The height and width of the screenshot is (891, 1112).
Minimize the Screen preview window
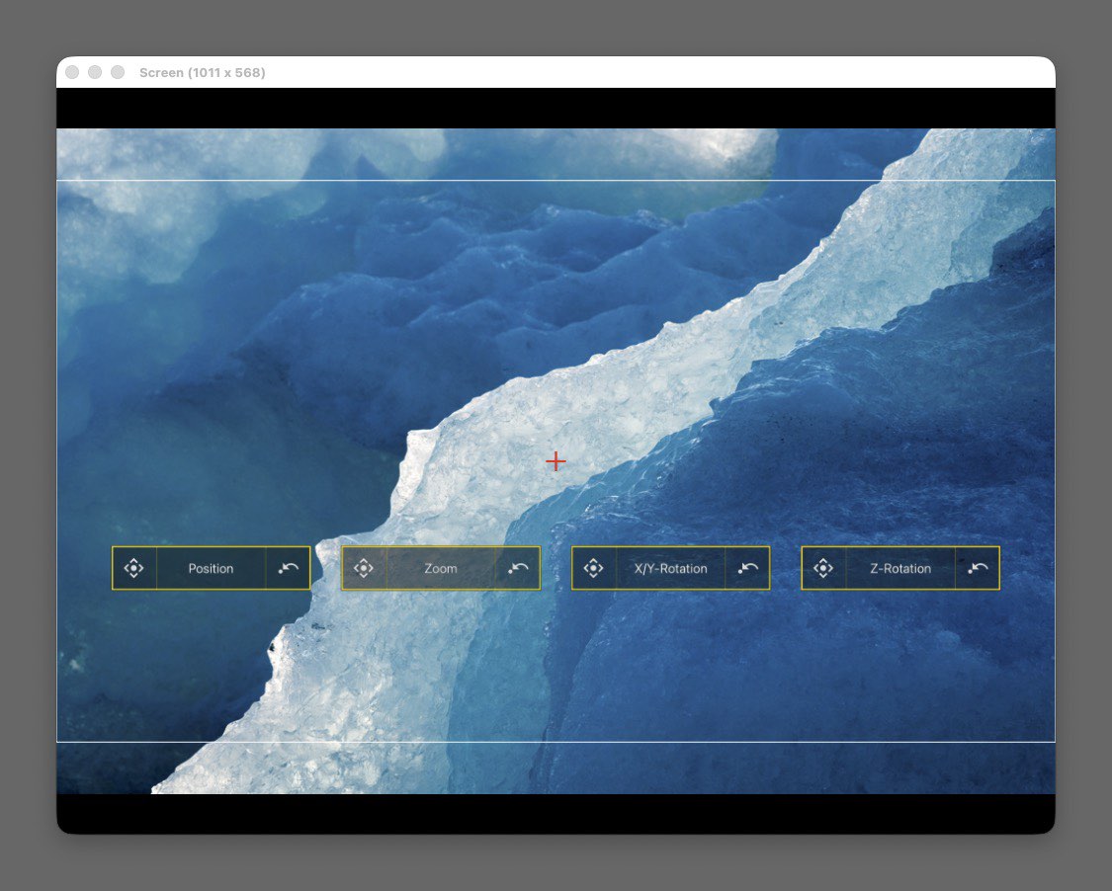pyautogui.click(x=95, y=72)
